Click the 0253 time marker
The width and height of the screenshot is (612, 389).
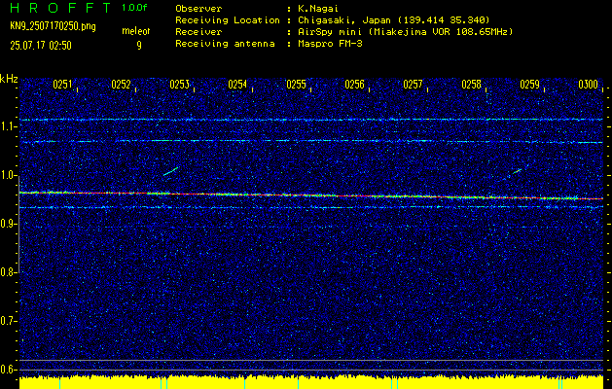coord(180,85)
